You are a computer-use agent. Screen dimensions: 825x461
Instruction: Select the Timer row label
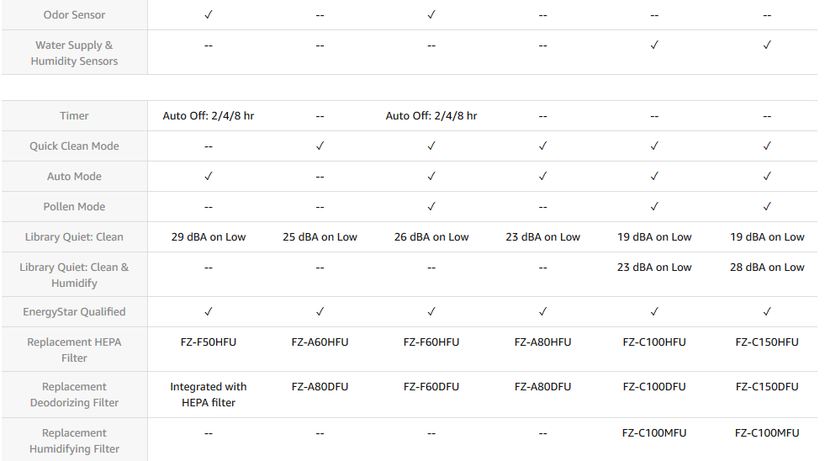click(x=74, y=116)
